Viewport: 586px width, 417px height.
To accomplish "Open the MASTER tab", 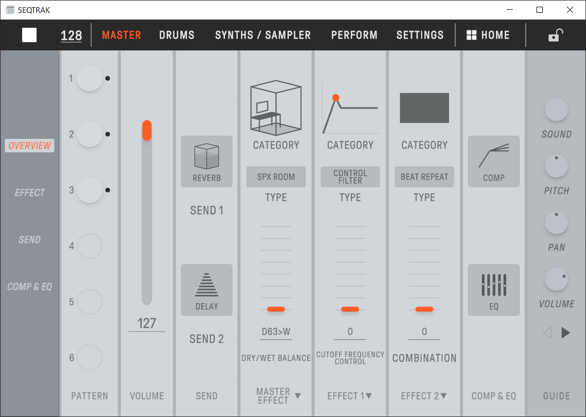I will (x=122, y=35).
